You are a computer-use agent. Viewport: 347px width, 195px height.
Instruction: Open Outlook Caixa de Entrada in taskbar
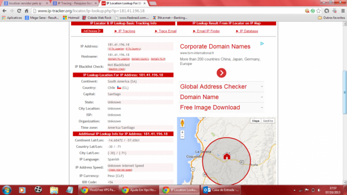tap(221, 190)
